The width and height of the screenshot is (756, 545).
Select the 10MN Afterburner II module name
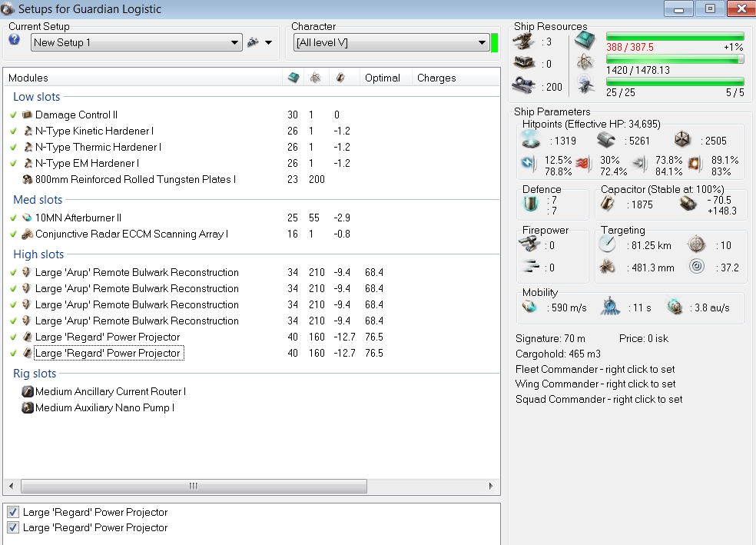click(x=78, y=218)
